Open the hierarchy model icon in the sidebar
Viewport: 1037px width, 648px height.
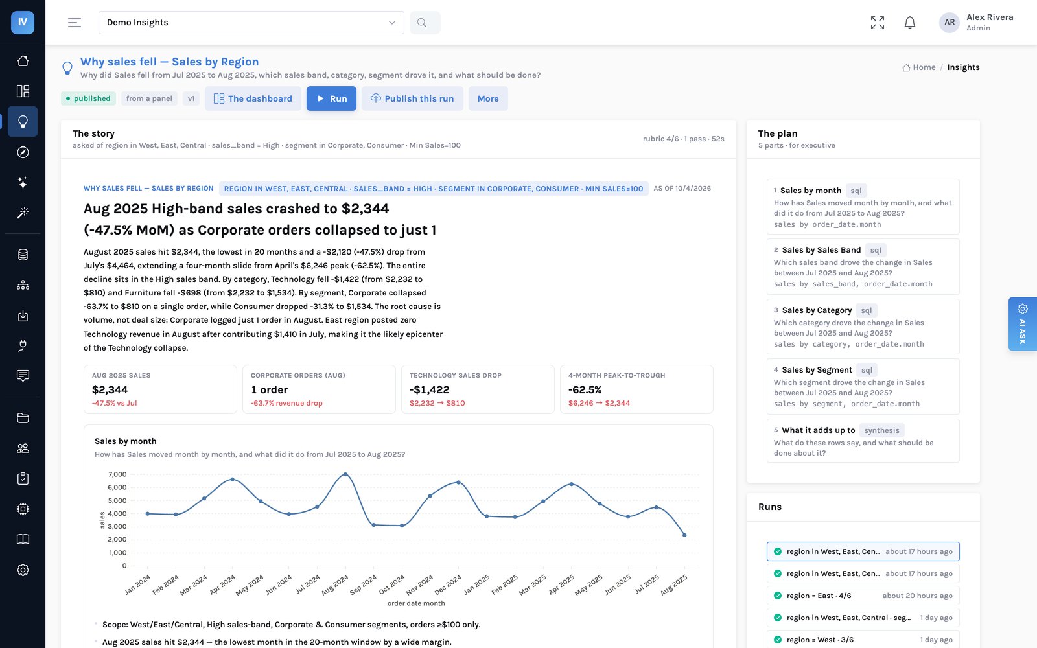point(23,285)
